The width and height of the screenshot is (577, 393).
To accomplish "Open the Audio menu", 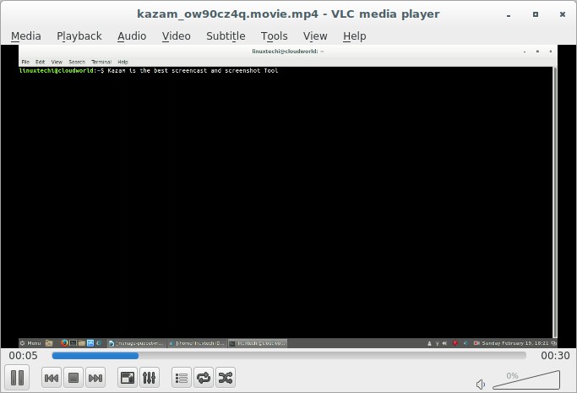I will point(132,36).
